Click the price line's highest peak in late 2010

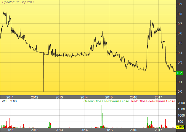(x=4, y=12)
